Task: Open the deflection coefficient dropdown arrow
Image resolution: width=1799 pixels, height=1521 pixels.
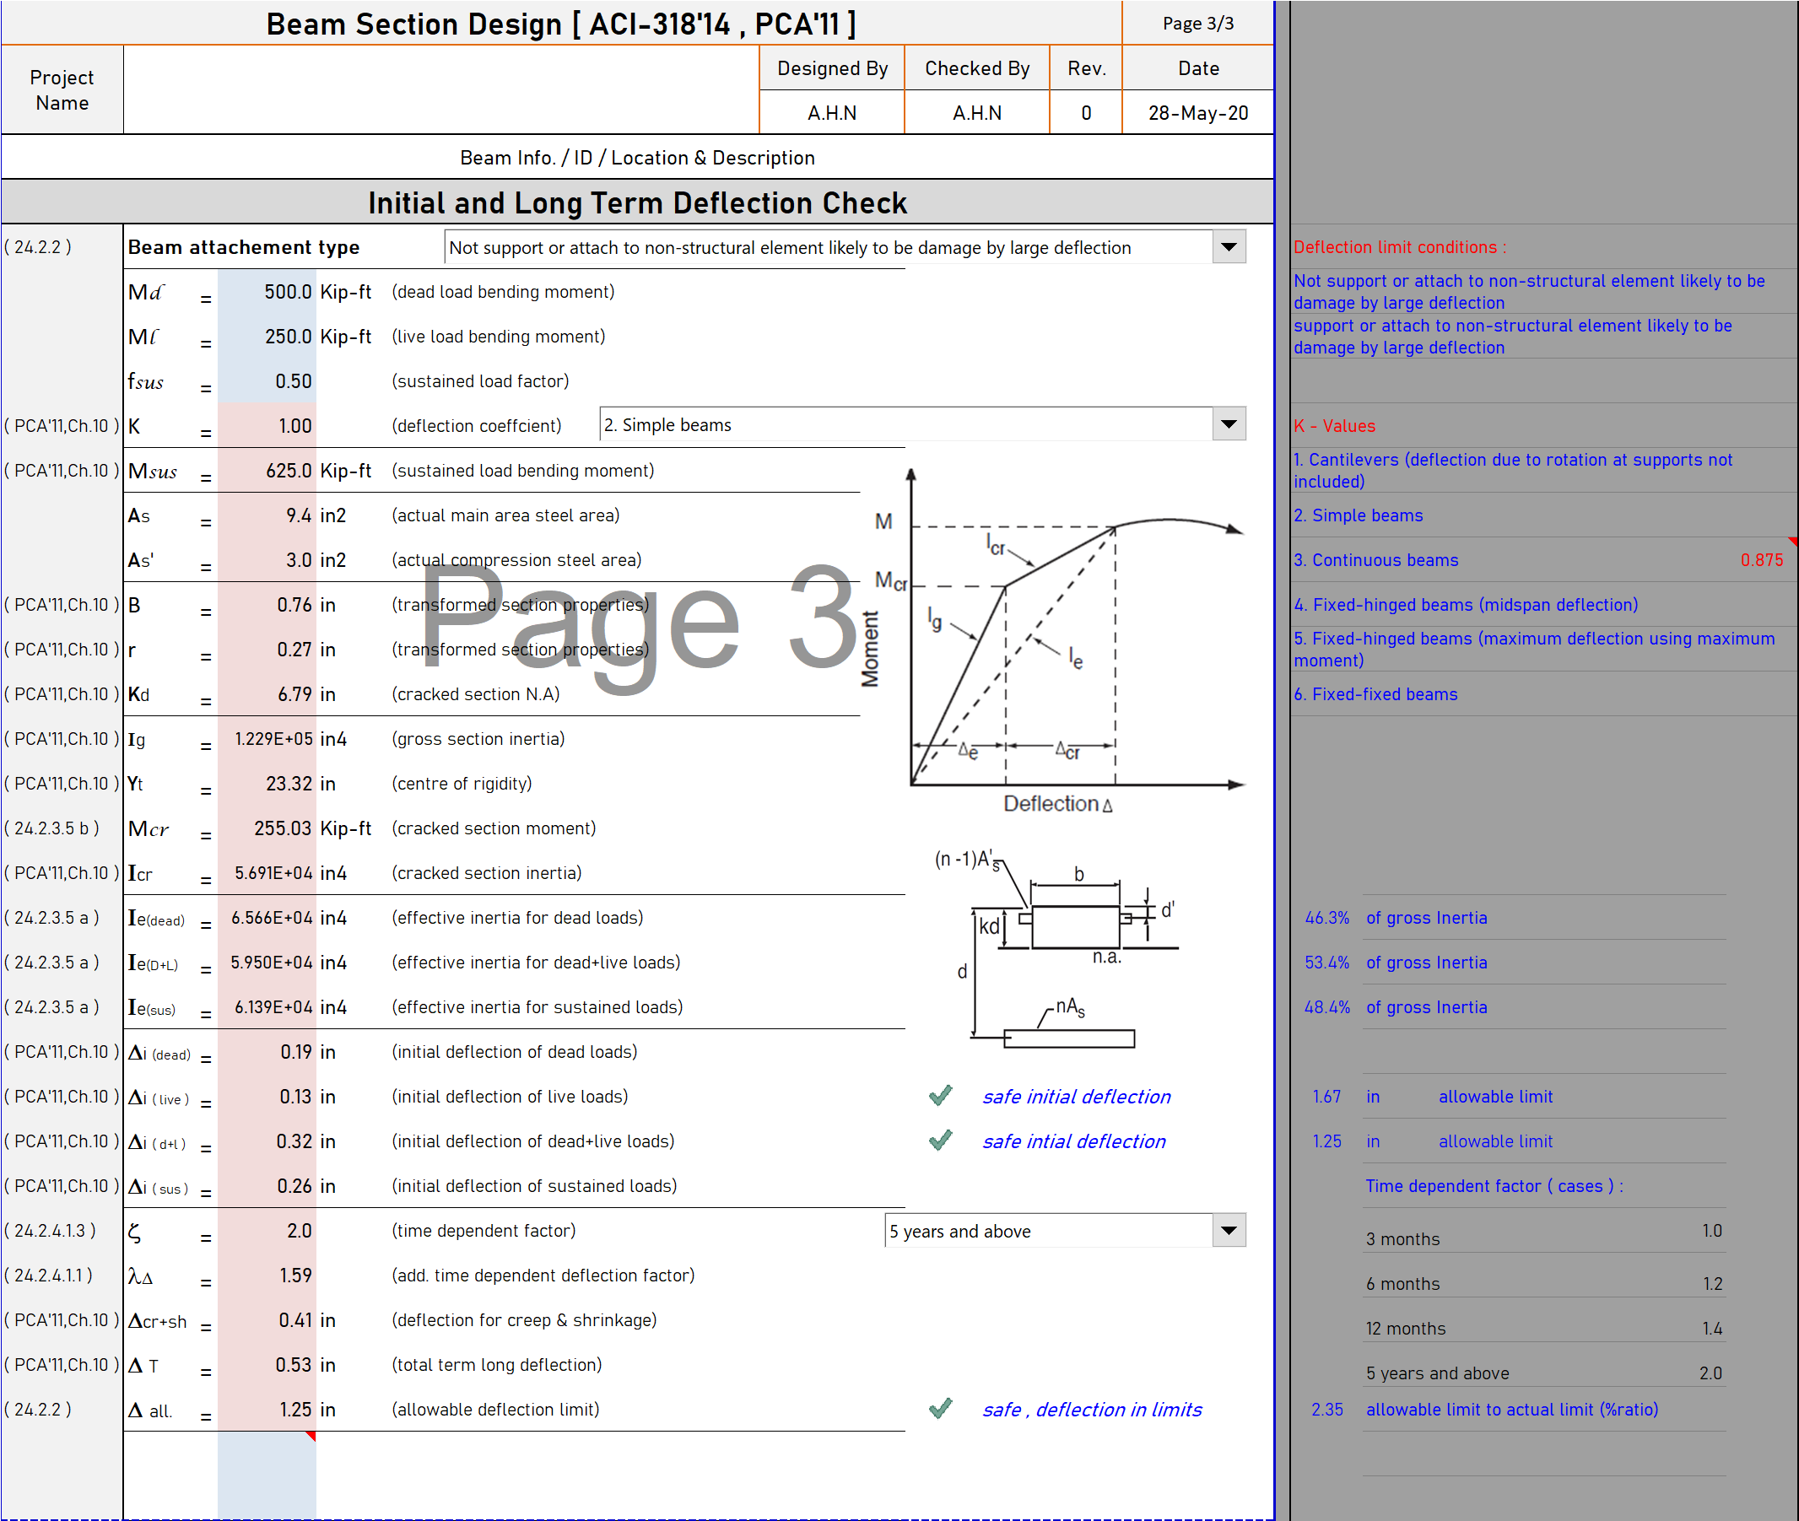Action: [x=1228, y=424]
